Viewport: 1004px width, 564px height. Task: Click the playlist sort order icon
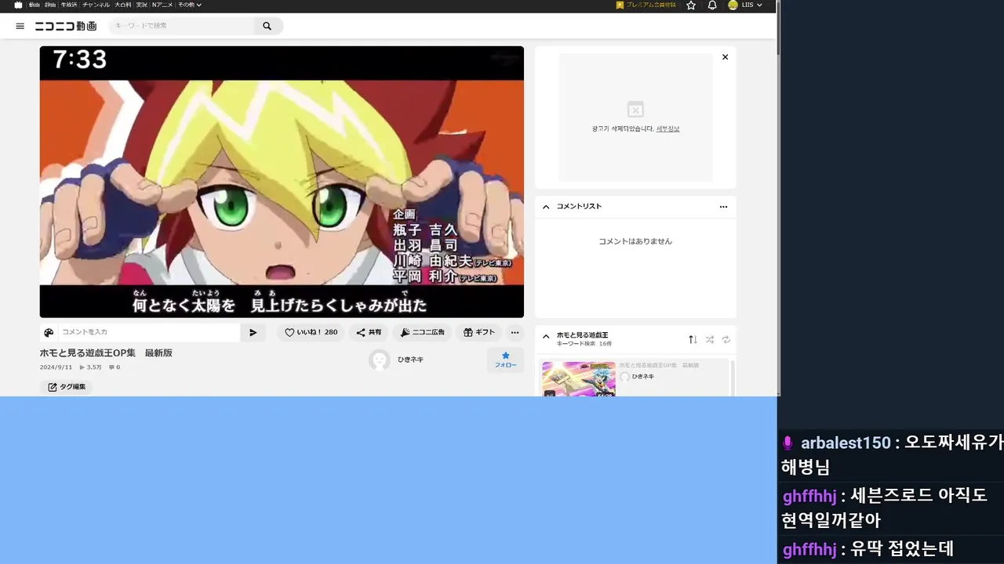[x=693, y=339]
